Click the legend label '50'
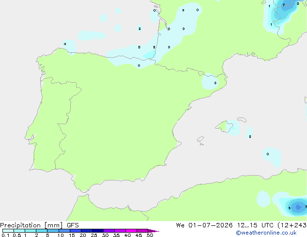 (x=150, y=235)
